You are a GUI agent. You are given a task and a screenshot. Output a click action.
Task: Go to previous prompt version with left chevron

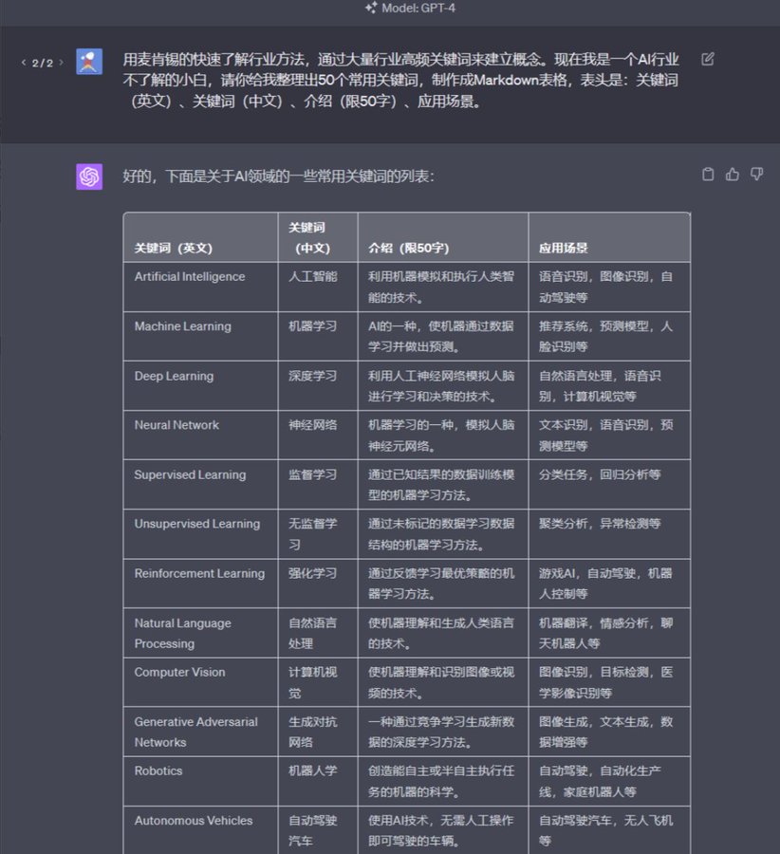pyautogui.click(x=23, y=61)
